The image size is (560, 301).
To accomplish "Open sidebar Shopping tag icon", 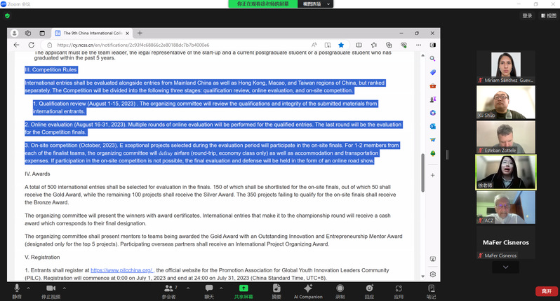I will point(432,72).
